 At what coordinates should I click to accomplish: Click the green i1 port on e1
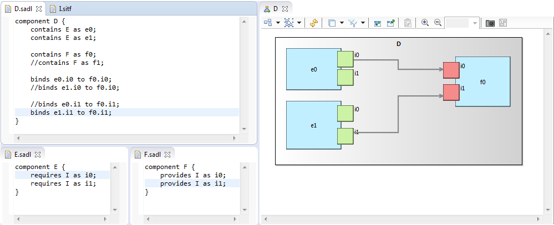[345, 136]
